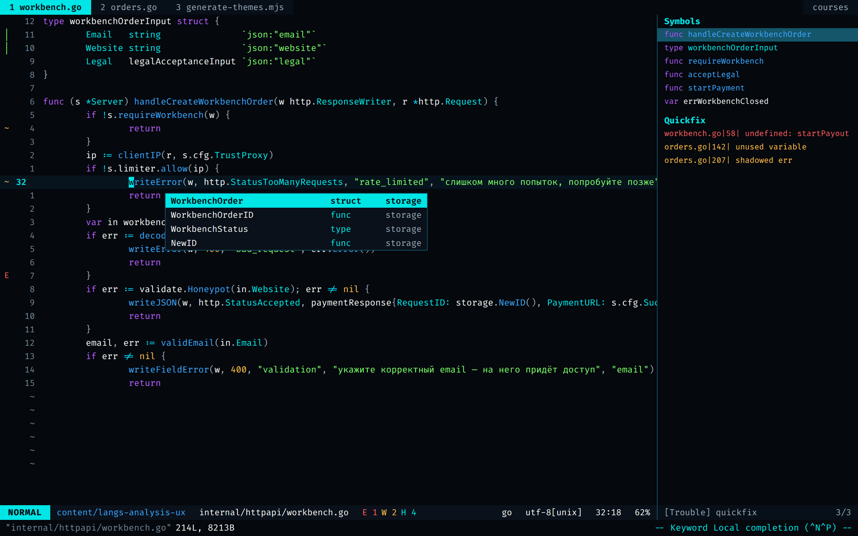This screenshot has height=536, width=858.
Task: Click the utf-8[unix] encoding indicator
Action: (x=554, y=512)
